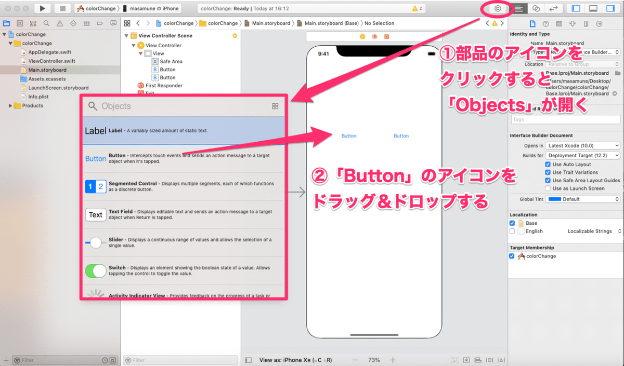This screenshot has width=624, height=366.
Task: Open the Opens in Latest Xcode dropdown
Action: (583, 146)
